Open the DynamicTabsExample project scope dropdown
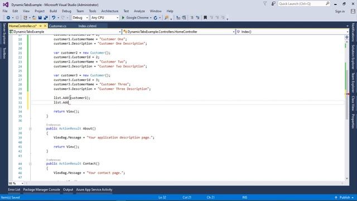The image size is (357, 201). (65, 32)
